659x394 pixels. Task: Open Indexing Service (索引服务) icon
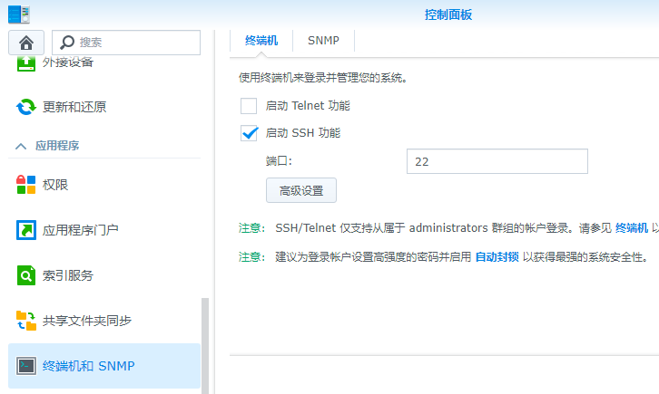pos(26,275)
